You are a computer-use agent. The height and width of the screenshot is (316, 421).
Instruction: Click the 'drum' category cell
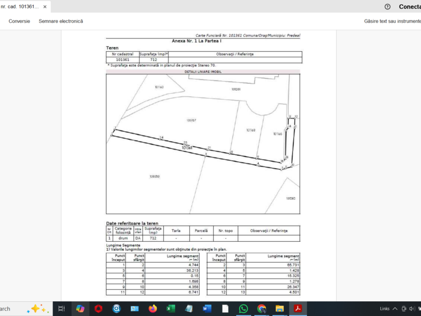click(123, 238)
